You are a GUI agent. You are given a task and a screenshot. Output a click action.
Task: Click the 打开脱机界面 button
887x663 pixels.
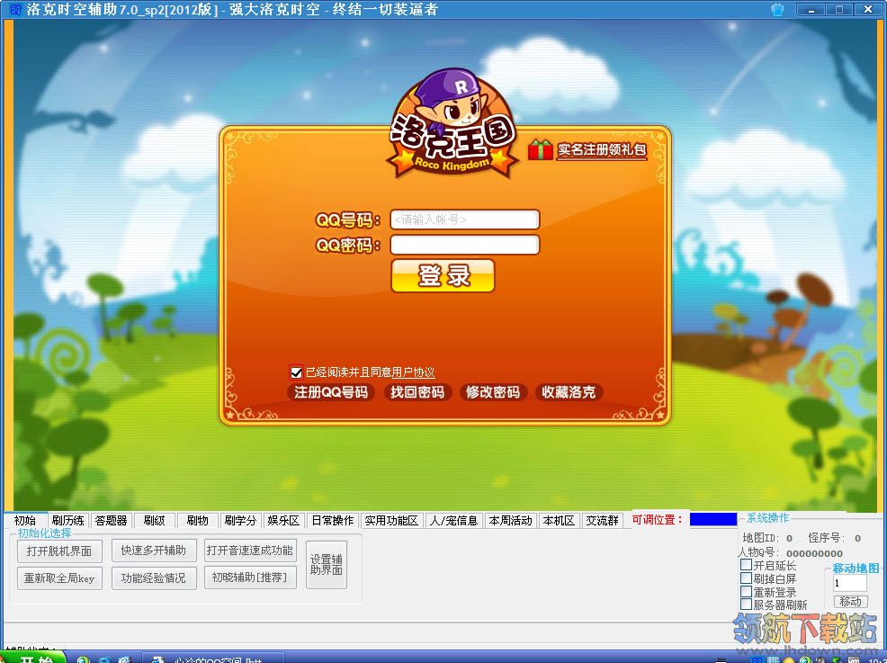coord(59,551)
